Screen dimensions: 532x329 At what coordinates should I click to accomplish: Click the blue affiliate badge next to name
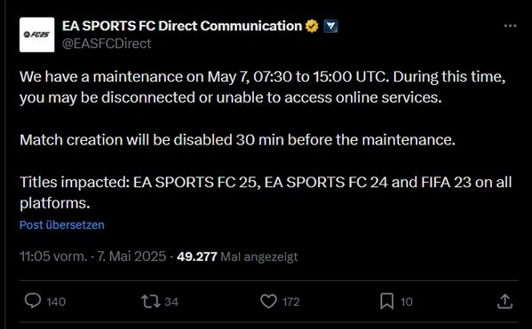(x=330, y=26)
